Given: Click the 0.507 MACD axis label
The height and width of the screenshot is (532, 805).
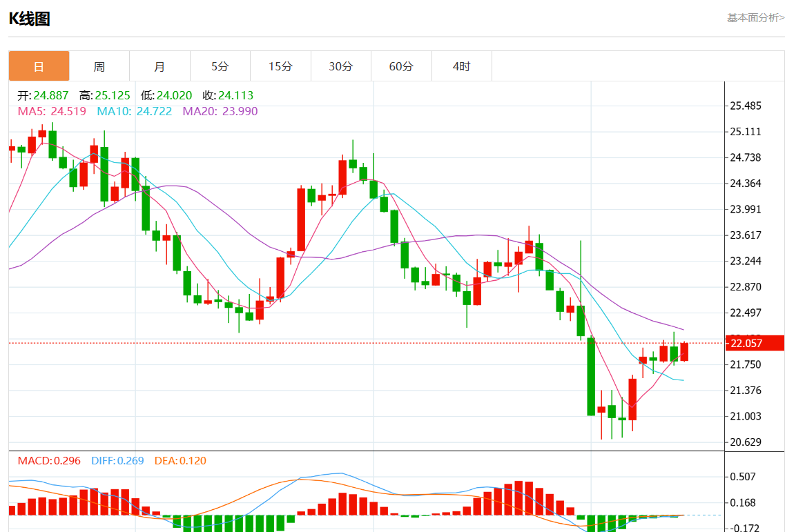Looking at the screenshot, I should 743,477.
